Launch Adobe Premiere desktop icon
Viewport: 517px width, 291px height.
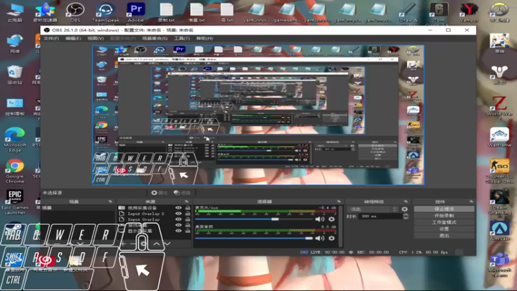(x=136, y=12)
